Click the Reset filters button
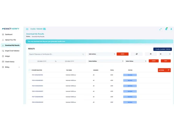 [166, 61]
